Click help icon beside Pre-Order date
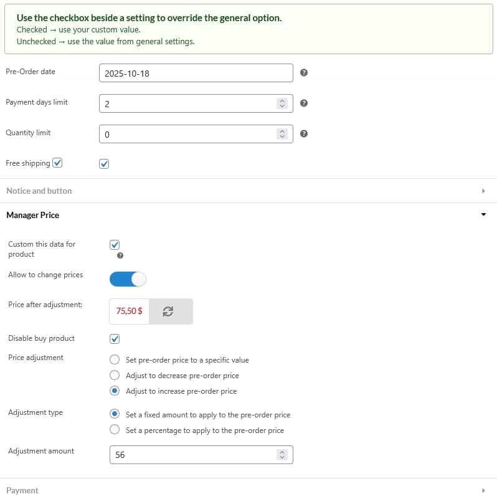Screen dimensions: 497x499 pyautogui.click(x=304, y=73)
